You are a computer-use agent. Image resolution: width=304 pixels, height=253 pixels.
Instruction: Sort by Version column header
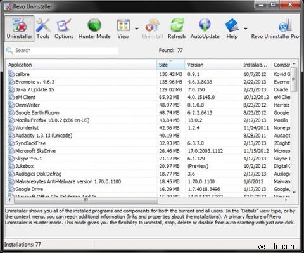[x=213, y=65]
